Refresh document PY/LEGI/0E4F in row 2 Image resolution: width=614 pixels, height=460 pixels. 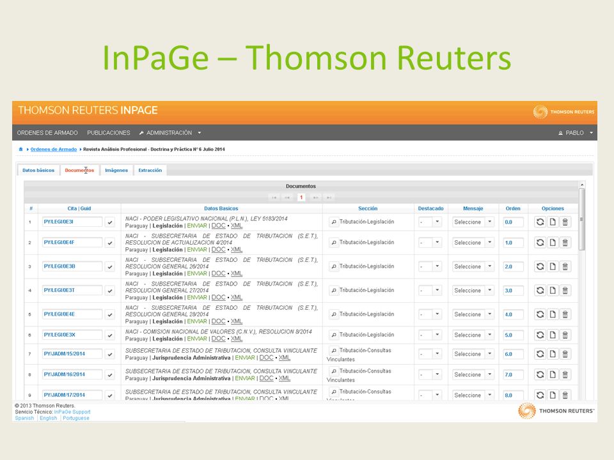(540, 243)
